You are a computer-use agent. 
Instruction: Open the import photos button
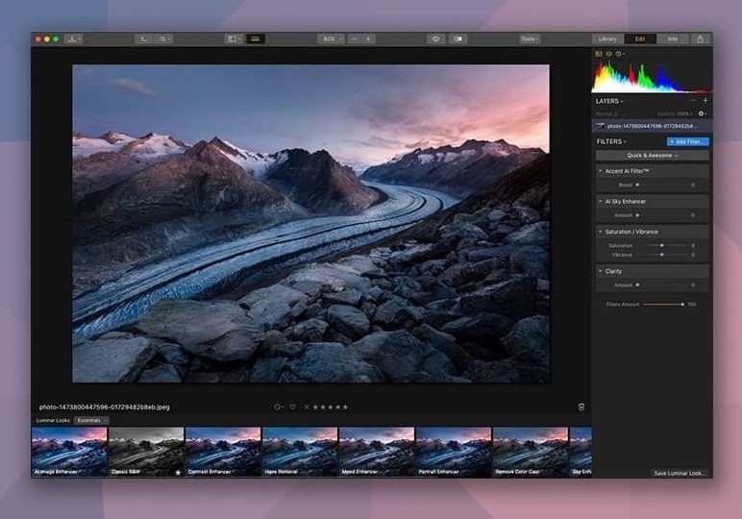click(x=73, y=39)
